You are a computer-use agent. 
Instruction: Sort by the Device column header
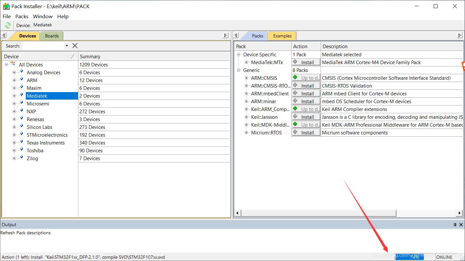[x=40, y=56]
